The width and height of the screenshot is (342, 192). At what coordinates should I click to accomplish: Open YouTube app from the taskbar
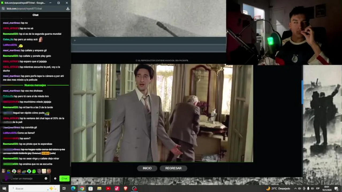[x=108, y=189]
